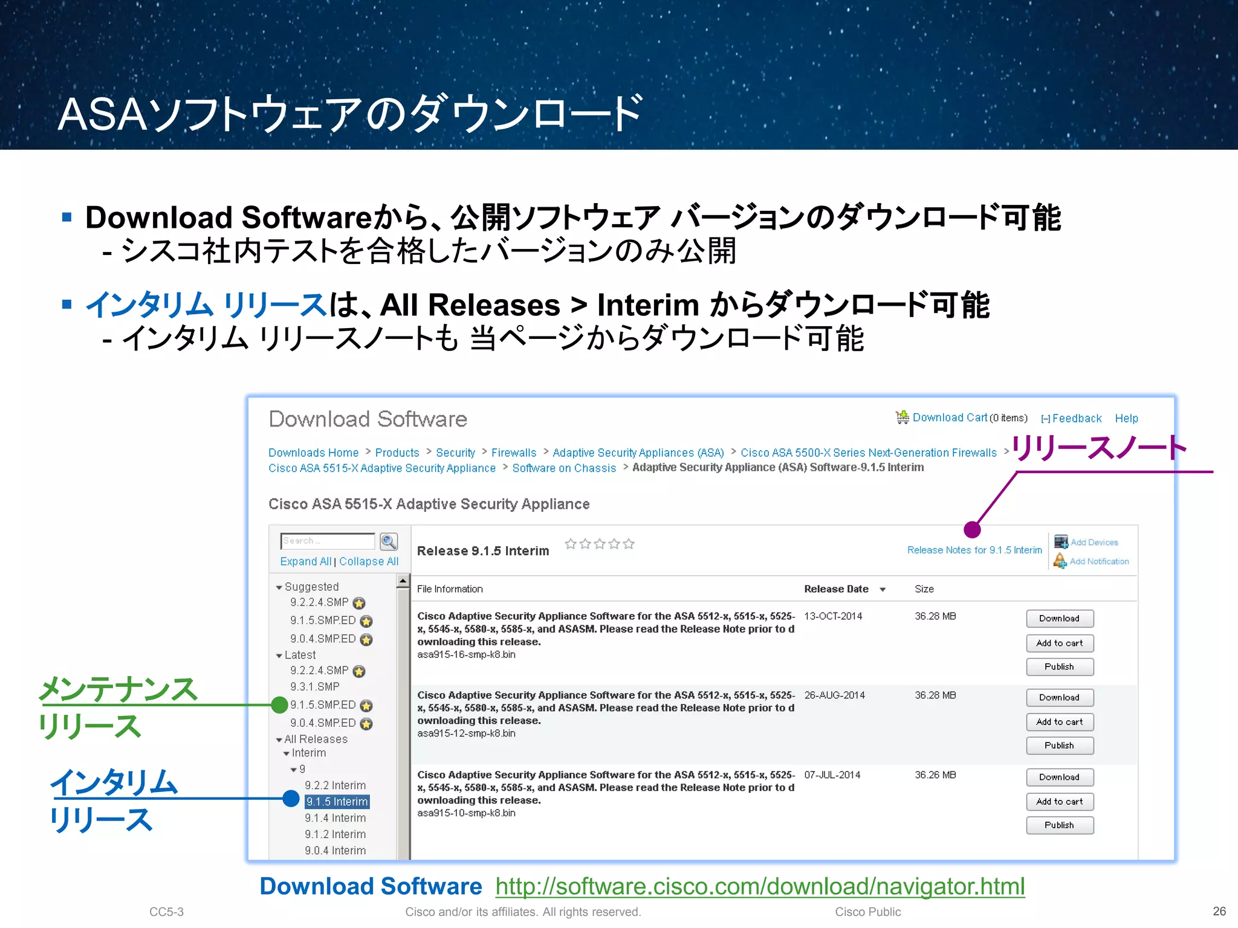
Task: Collapse the version 9 tree node
Action: click(294, 770)
